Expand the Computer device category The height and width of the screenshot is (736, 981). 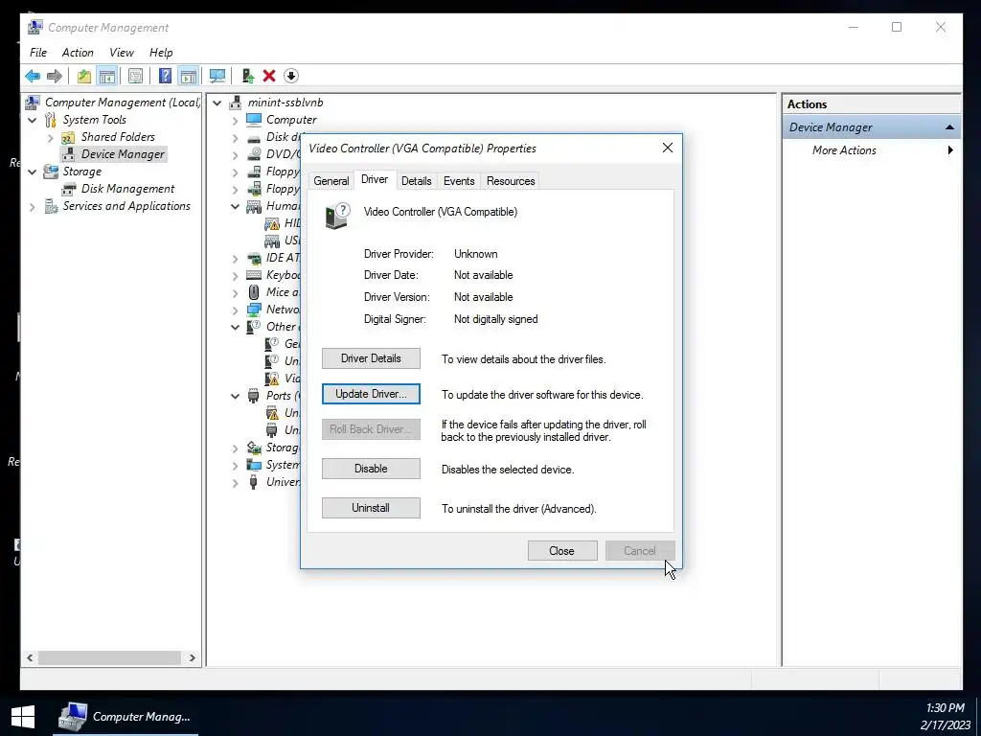(x=236, y=120)
